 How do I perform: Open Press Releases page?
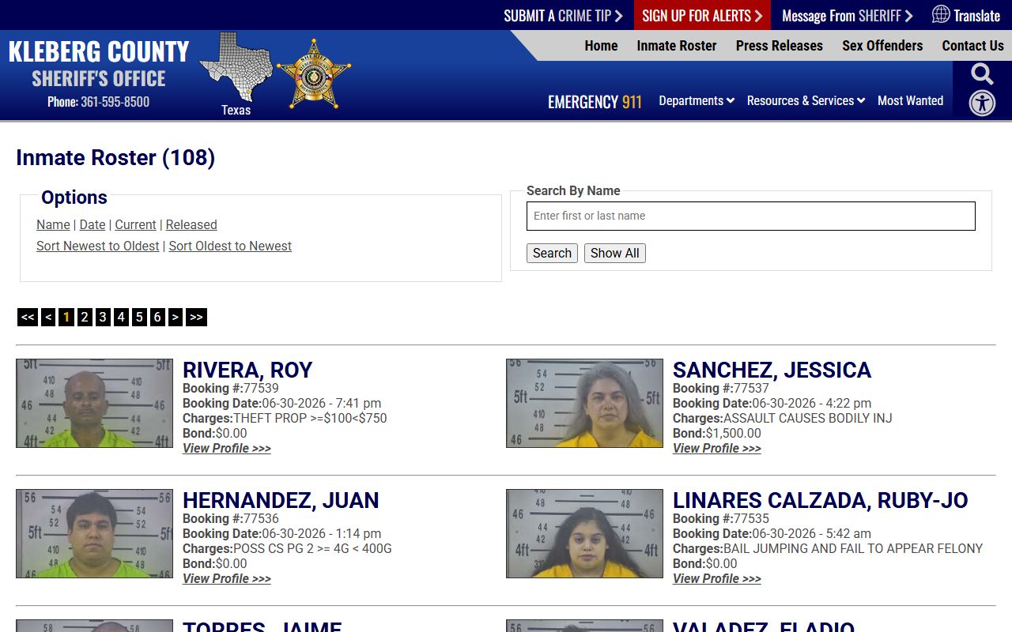(780, 46)
